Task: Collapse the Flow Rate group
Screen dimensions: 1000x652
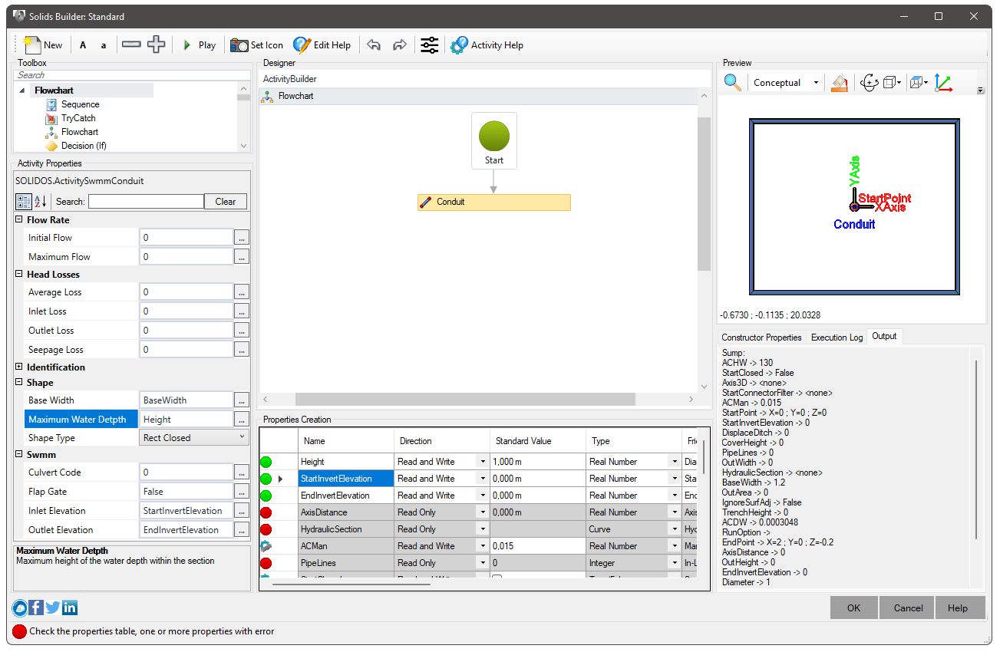Action: tap(19, 220)
